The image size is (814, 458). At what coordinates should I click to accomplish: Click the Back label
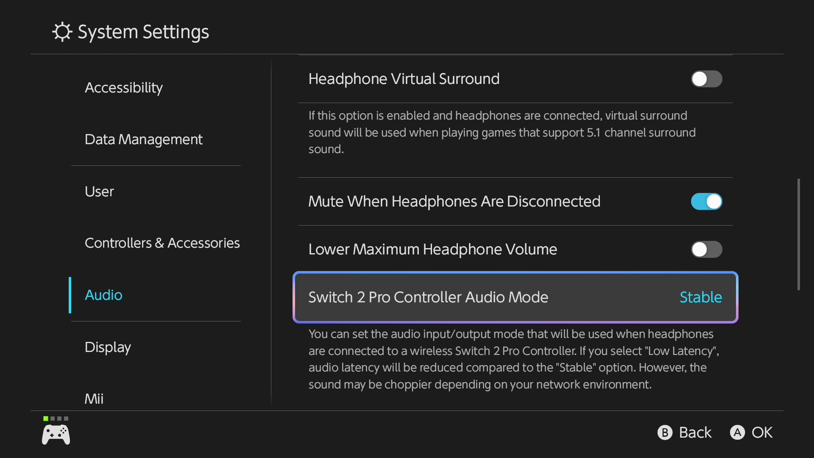pyautogui.click(x=695, y=433)
